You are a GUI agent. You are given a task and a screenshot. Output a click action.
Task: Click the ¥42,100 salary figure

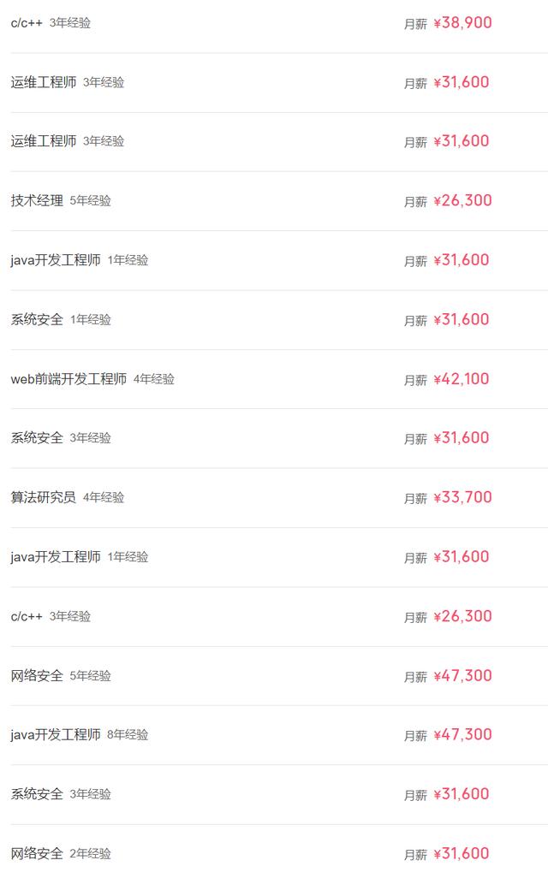pyautogui.click(x=462, y=379)
